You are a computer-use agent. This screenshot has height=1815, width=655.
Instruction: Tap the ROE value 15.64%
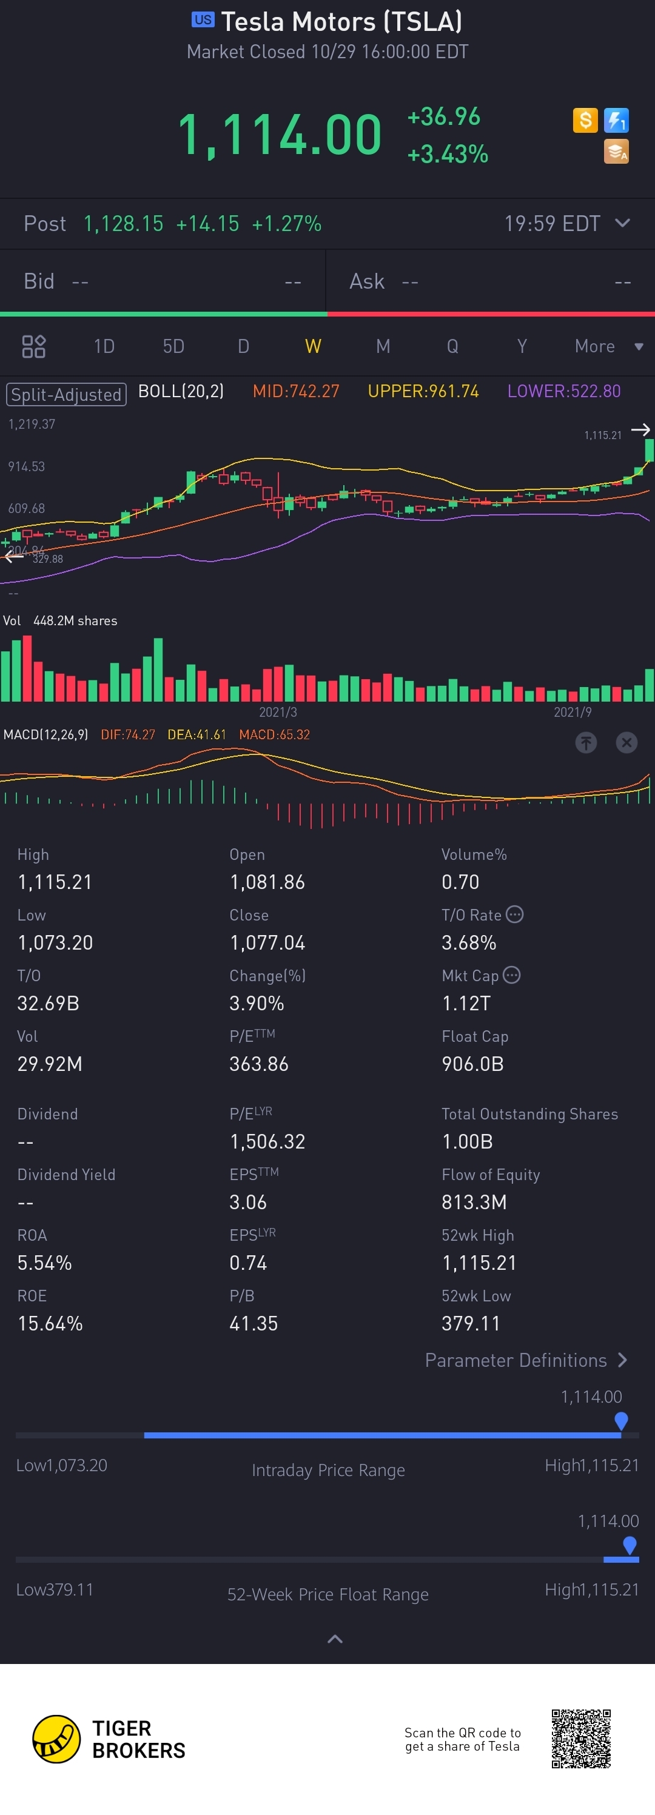[50, 1323]
